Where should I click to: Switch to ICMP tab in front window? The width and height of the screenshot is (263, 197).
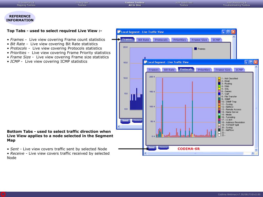[239, 70]
